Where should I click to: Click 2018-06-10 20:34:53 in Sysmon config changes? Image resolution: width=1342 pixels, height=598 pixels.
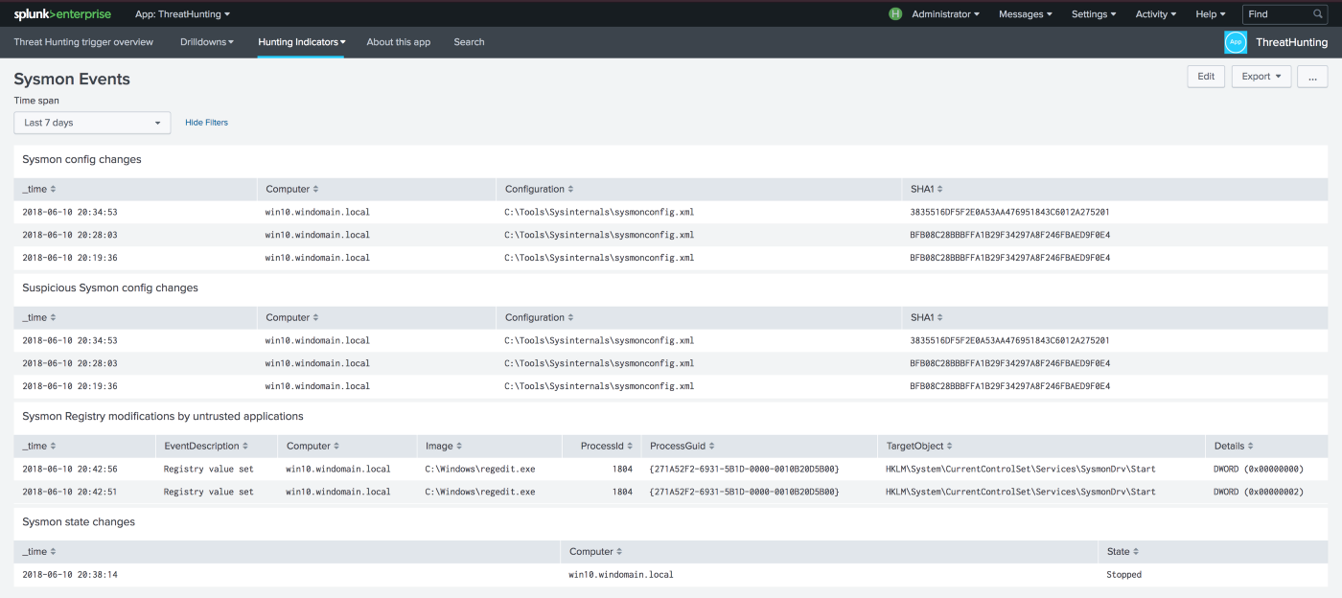click(x=70, y=212)
